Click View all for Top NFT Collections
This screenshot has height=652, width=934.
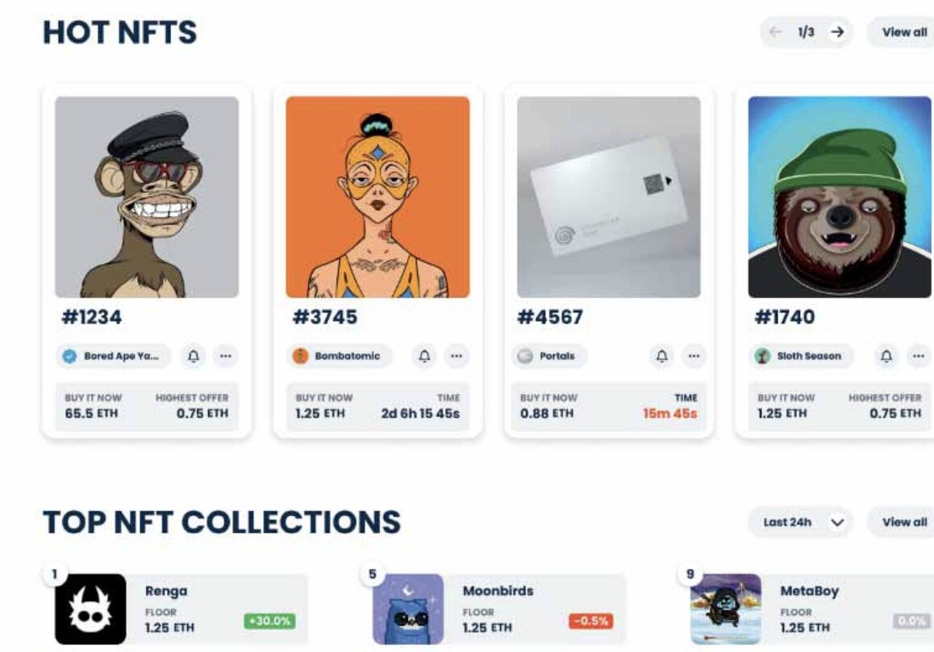click(x=904, y=522)
